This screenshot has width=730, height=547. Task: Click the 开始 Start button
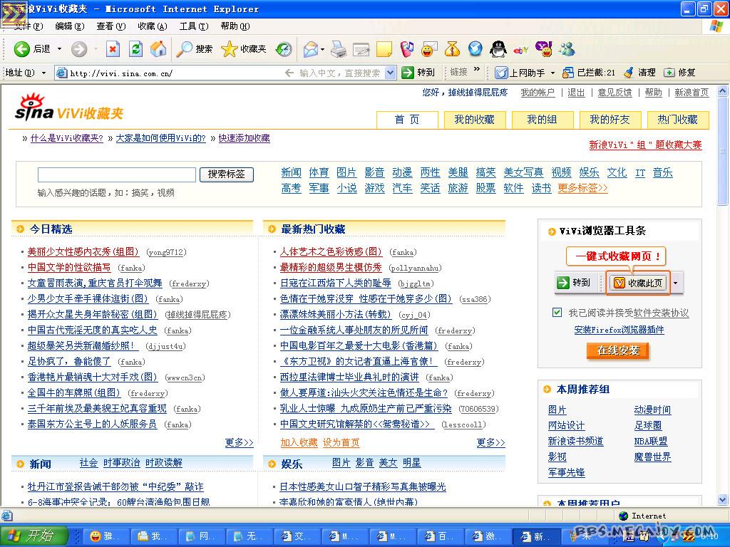coord(34,536)
